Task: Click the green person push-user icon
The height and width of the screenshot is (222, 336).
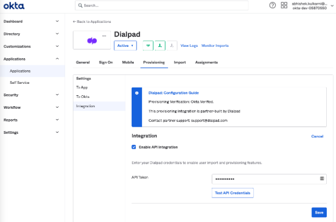Action: (160, 46)
